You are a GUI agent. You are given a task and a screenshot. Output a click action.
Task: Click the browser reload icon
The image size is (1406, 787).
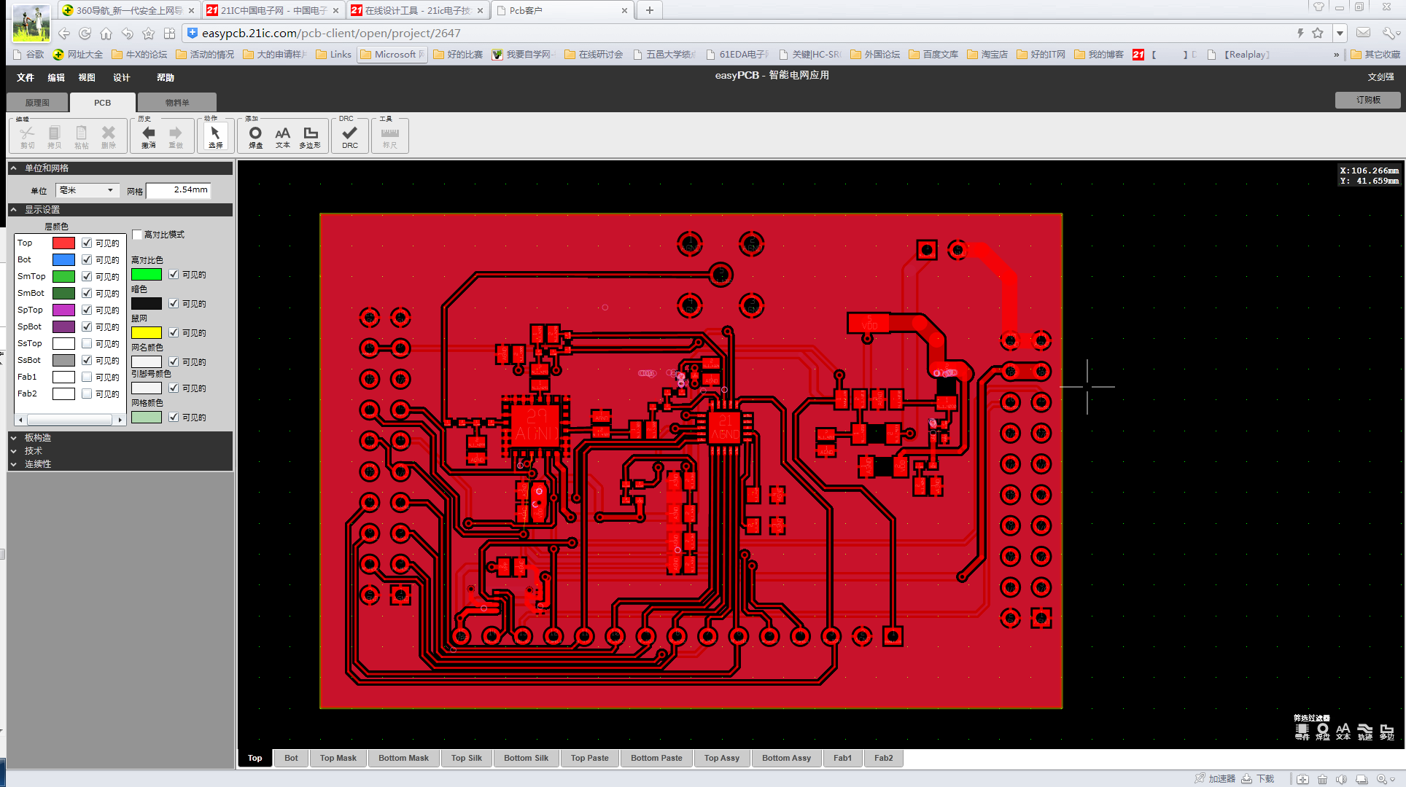tap(85, 34)
